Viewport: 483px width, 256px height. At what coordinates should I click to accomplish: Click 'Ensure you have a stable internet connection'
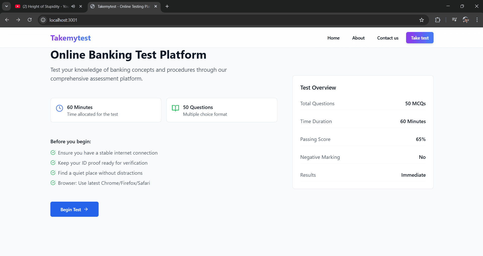tap(108, 153)
